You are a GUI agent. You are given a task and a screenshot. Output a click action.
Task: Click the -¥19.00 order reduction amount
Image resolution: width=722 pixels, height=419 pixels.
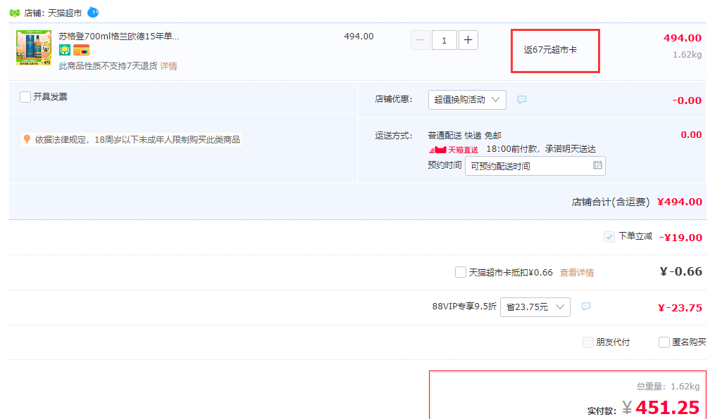680,238
